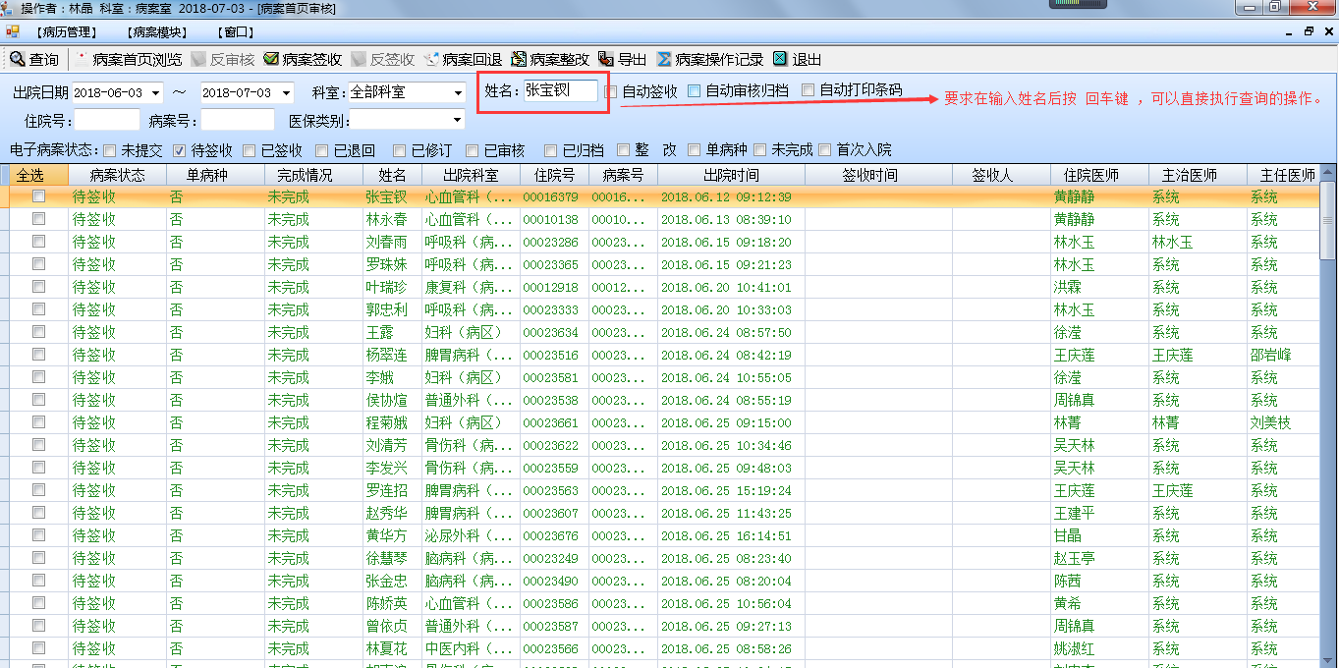
Task: Enable 已归档 status checkbox
Action: tap(550, 150)
